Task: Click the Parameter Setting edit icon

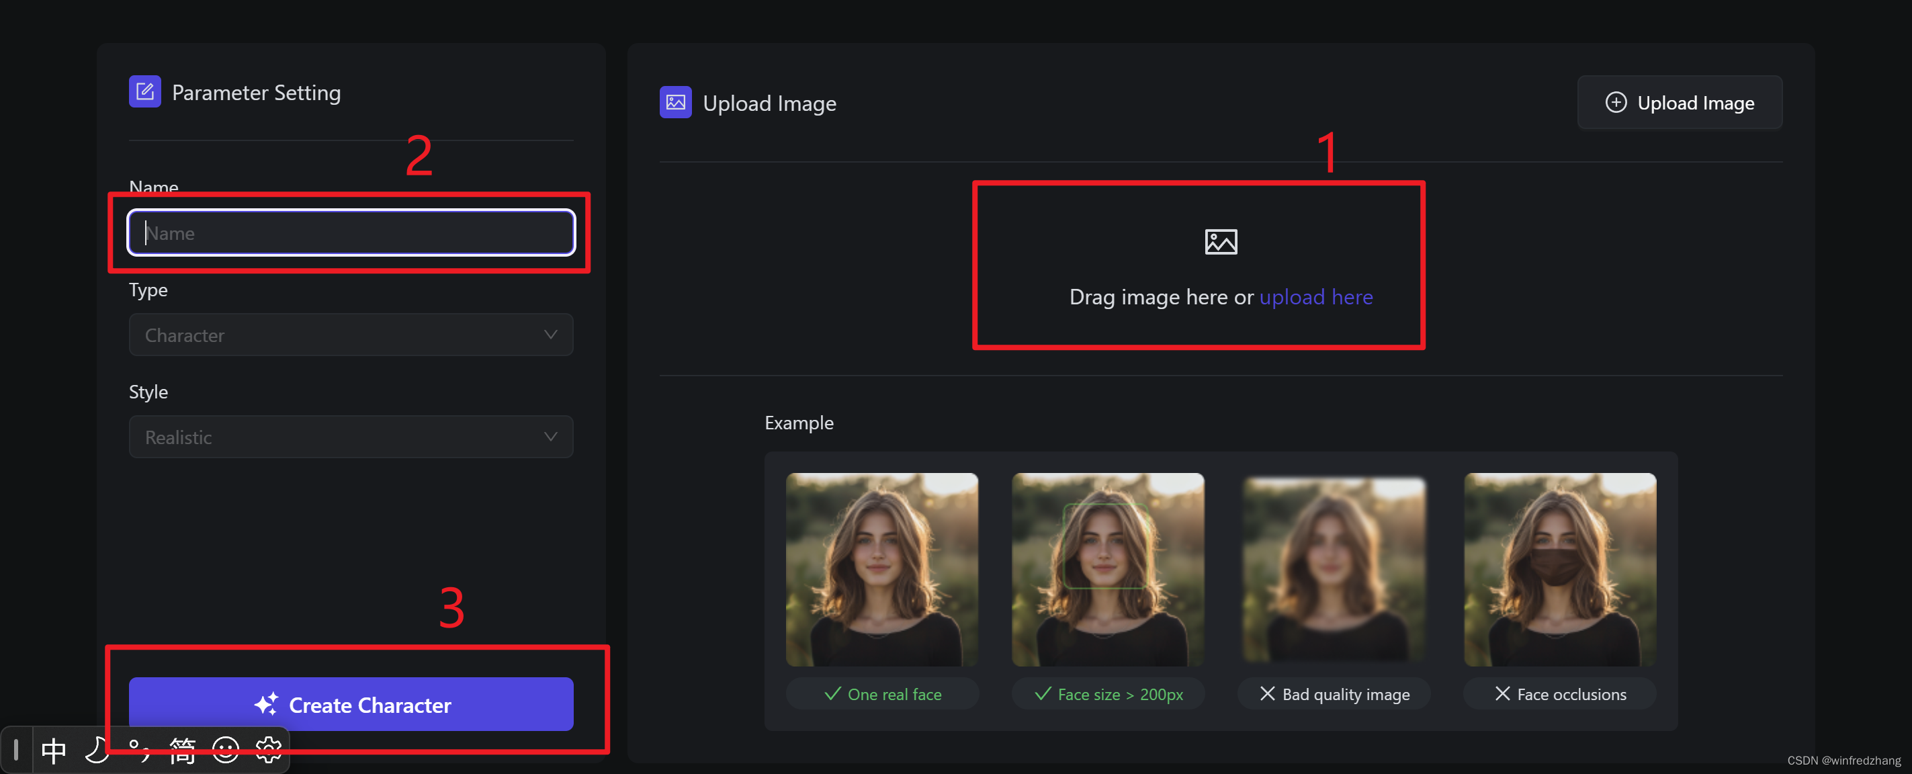Action: [144, 92]
